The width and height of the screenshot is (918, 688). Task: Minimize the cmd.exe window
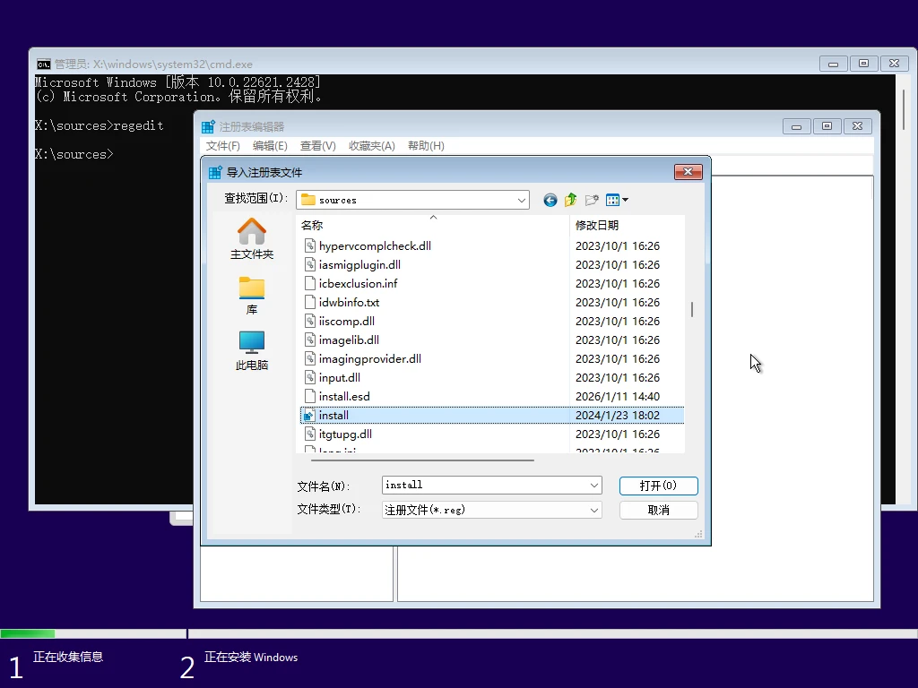pos(833,64)
